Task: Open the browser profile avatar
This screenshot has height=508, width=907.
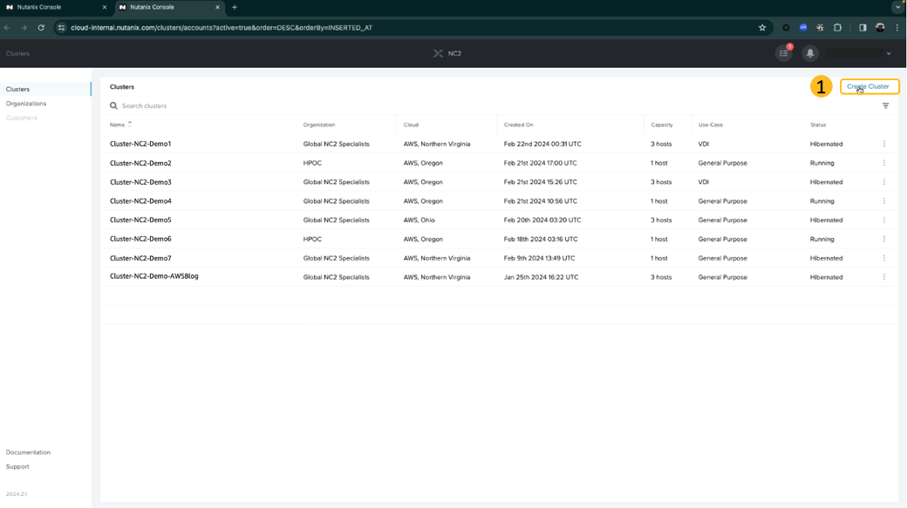Action: click(880, 28)
